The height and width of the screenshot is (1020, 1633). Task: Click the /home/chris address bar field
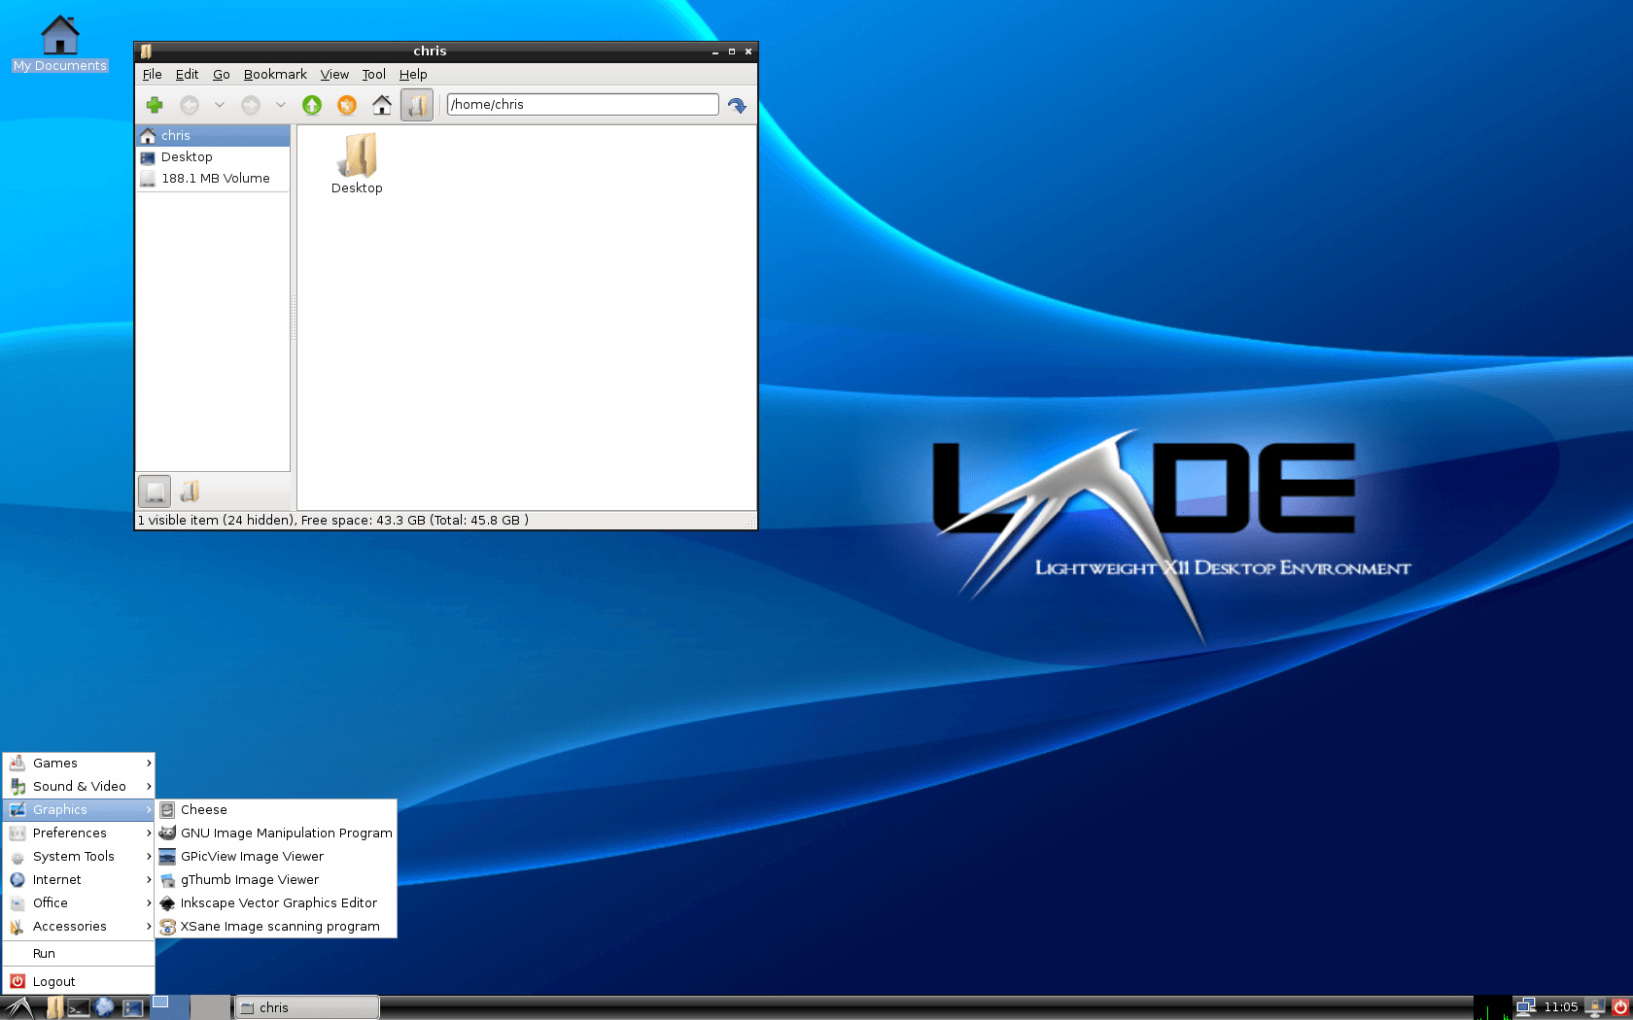pos(582,105)
